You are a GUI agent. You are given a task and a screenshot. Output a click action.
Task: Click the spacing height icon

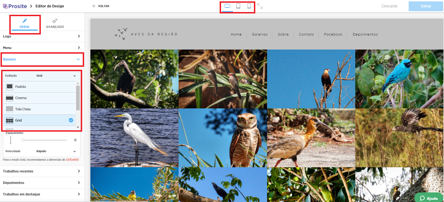(x=11, y=140)
